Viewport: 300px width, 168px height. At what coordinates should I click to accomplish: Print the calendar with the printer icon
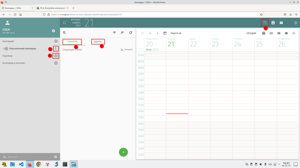(x=294, y=33)
